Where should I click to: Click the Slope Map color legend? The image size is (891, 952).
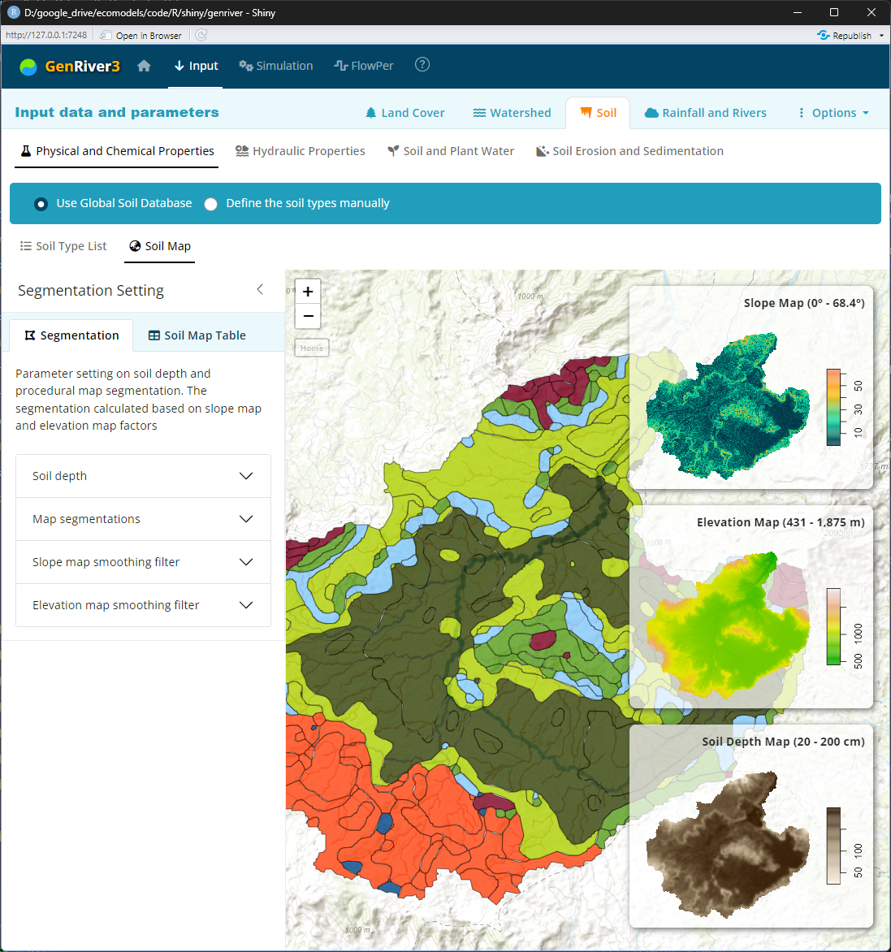pos(834,408)
